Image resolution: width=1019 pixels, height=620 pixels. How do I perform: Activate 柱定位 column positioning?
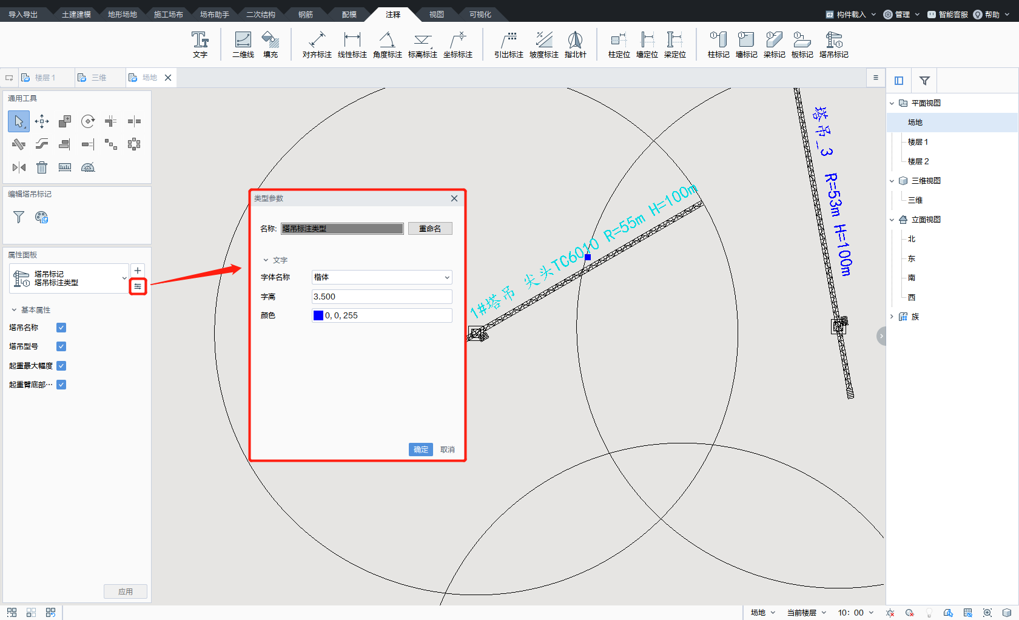coord(619,45)
